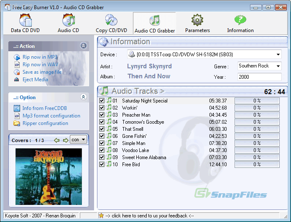Viewport: 291px width, 222px height.
Task: Open the Data CD DVD burning section
Action: (25, 23)
